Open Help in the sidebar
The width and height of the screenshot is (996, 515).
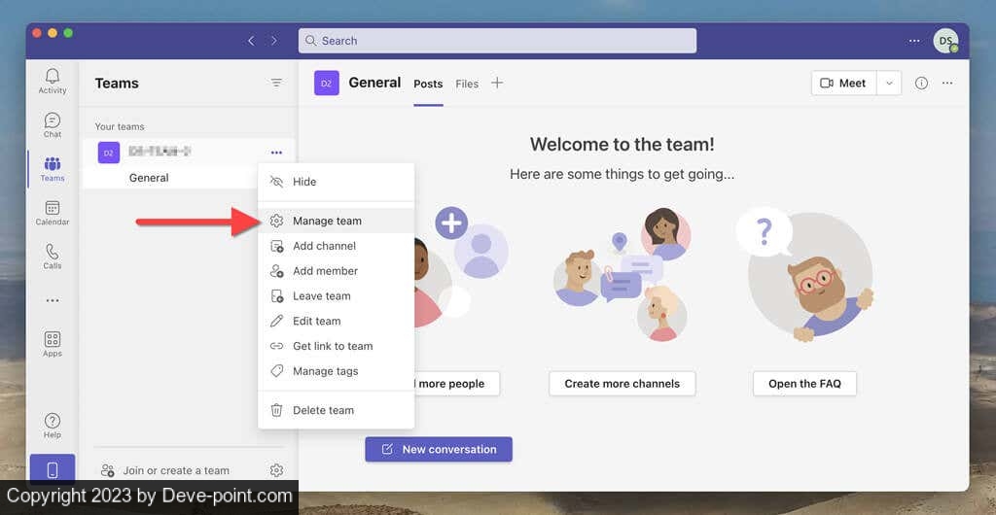(x=53, y=425)
